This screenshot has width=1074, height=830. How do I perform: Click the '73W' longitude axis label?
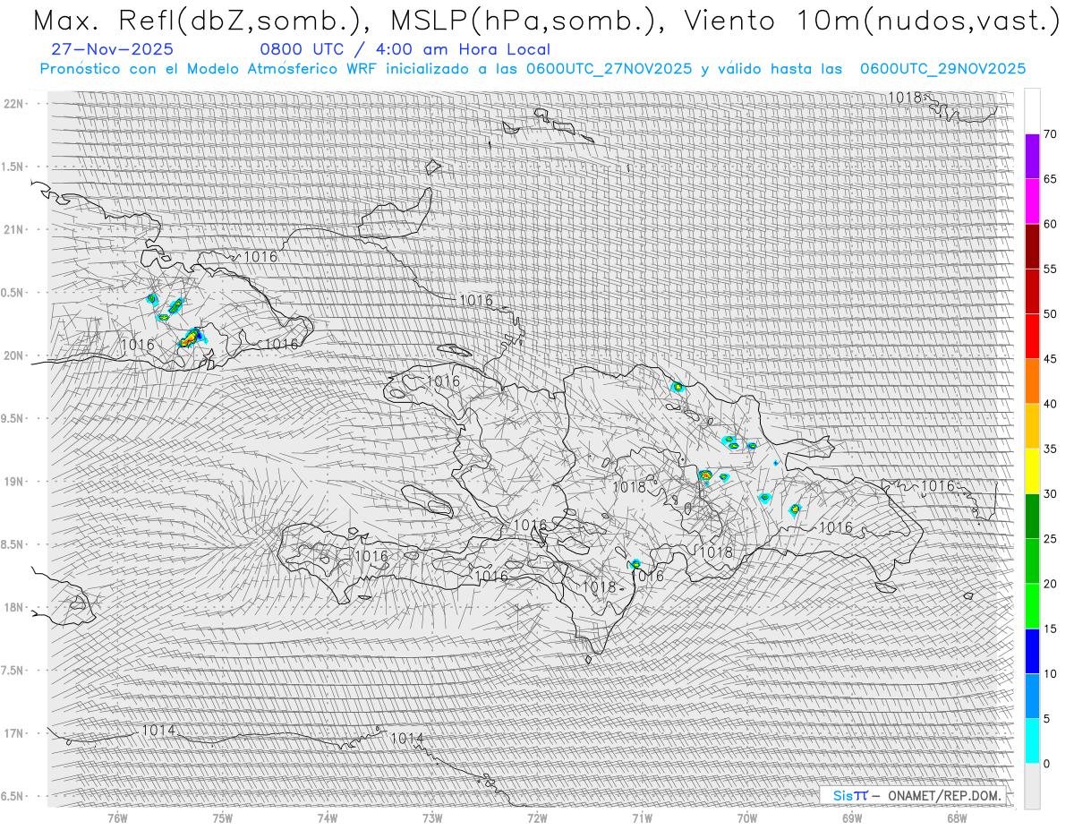tap(432, 817)
